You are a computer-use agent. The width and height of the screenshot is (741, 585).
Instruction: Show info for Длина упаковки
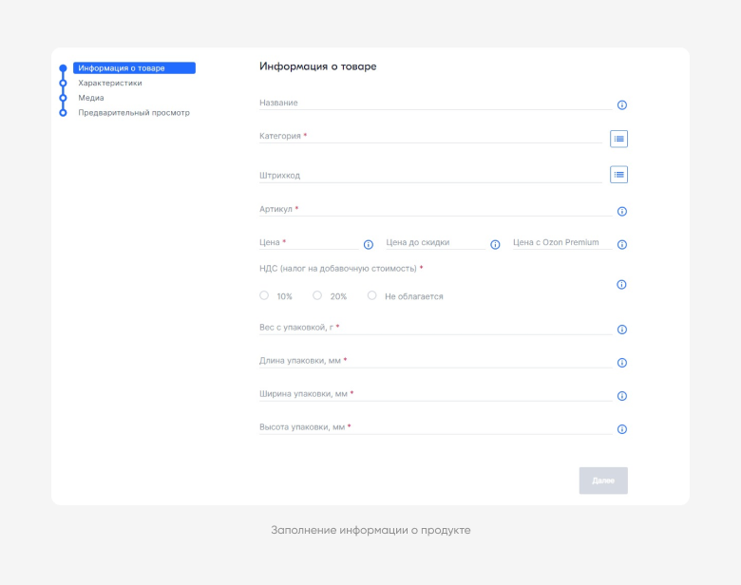tap(622, 363)
